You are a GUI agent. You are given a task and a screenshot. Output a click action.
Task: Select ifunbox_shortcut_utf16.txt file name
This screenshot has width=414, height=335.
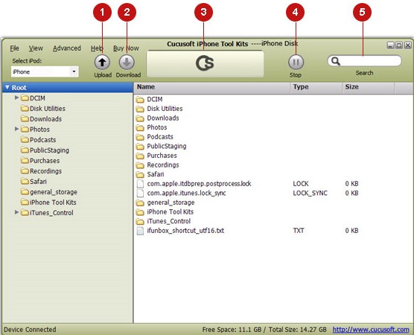click(185, 231)
